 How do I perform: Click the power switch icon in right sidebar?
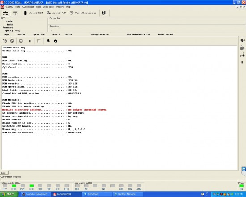(x=242, y=55)
